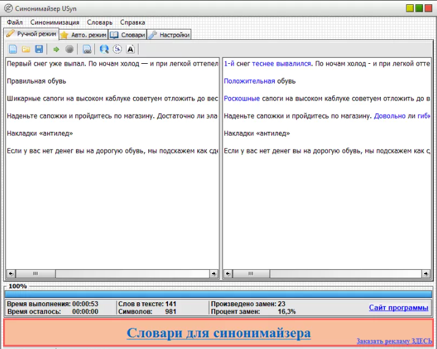437x349 pixels.
Task: Click the Символов: 981 status
Action: [x=147, y=312]
